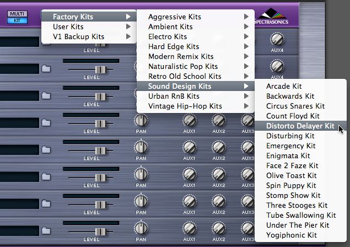Expand the Aggressive Kits submenu
Screen dimensions: 350x247
[x=196, y=17]
